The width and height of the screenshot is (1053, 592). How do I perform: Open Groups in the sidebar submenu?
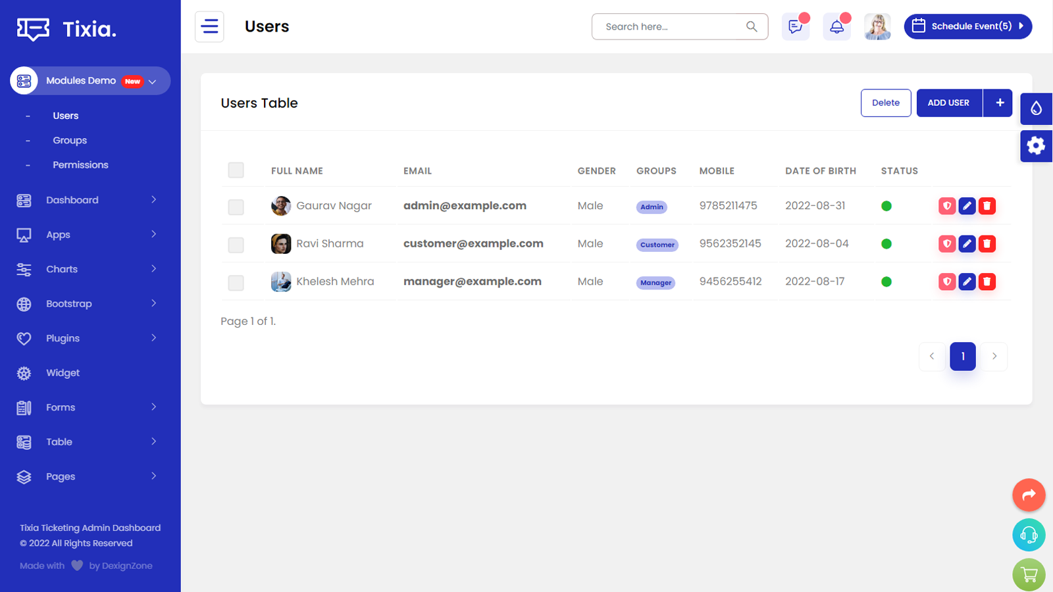[70, 140]
